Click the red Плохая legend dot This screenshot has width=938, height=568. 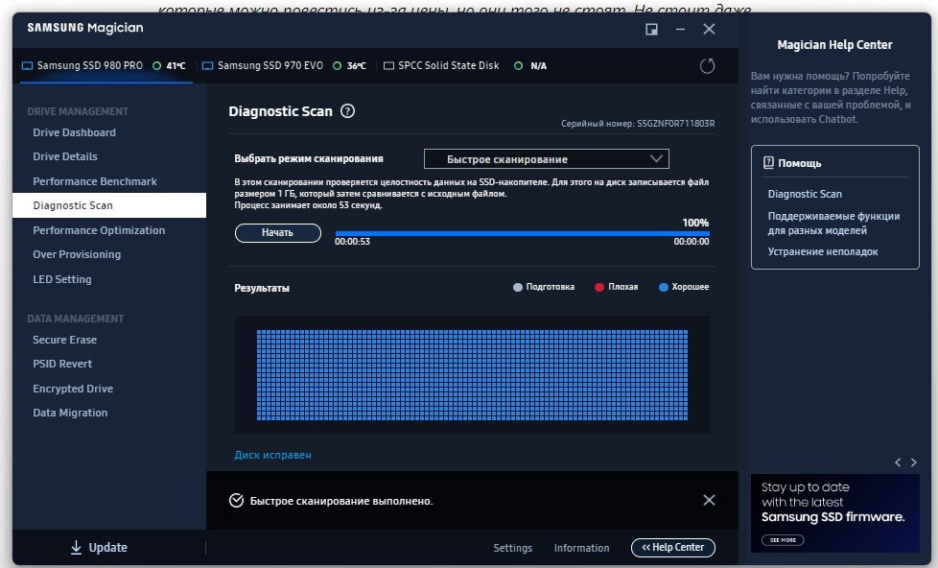point(598,287)
